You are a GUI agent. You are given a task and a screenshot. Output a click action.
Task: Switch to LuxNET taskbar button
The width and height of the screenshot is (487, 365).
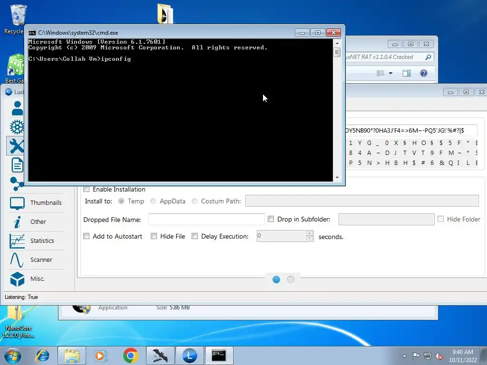click(189, 355)
